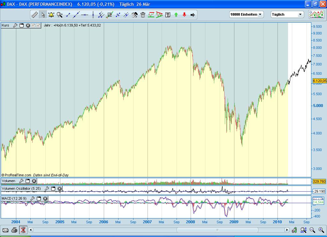
Task: Close the Kurs panel
Action: coord(28,26)
